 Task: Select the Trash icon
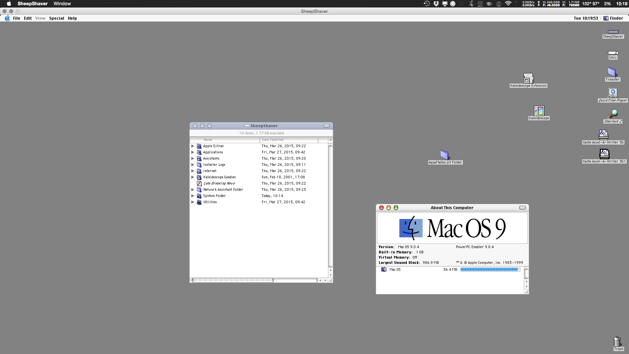tap(617, 342)
